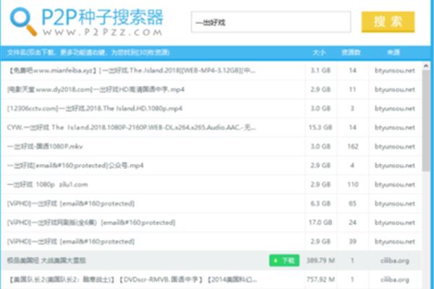Image resolution: width=434 pixels, height=289 pixels.
Task: Click the 3.1 GB size cell
Action: tap(320, 71)
